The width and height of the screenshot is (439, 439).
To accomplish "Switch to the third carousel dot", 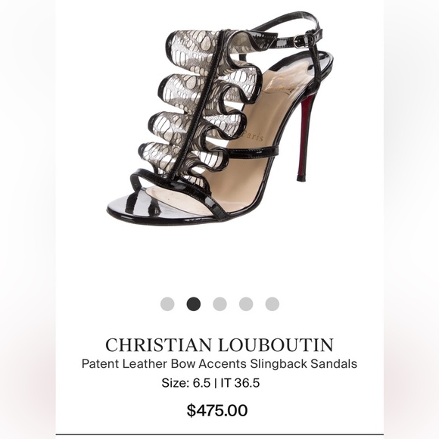I will click(219, 304).
